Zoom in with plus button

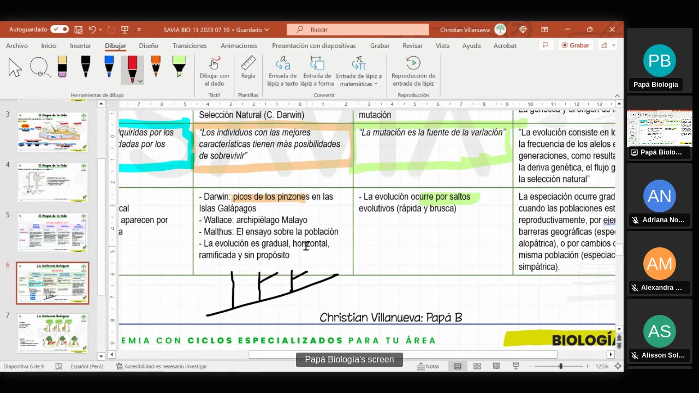tap(588, 366)
